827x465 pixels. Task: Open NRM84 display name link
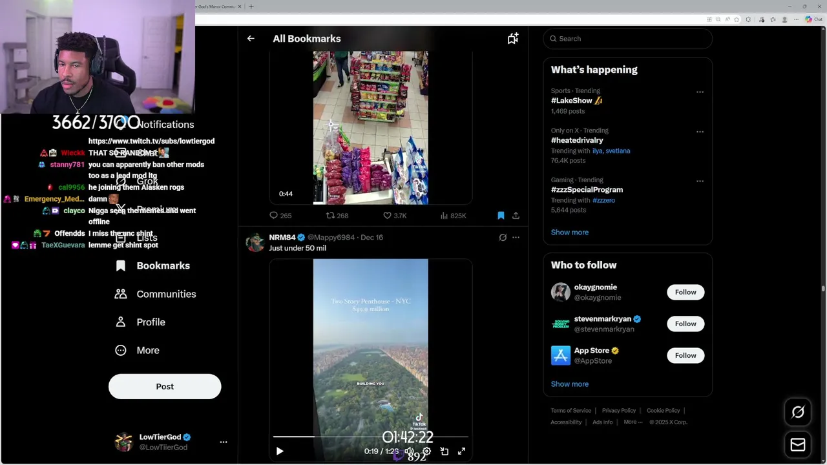[x=282, y=238]
